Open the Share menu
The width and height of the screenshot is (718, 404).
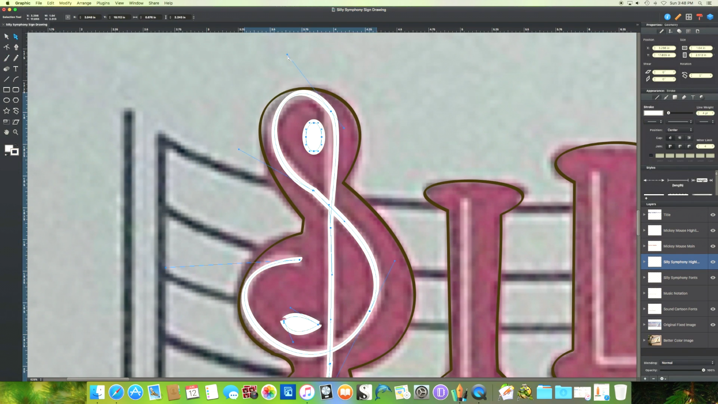(x=154, y=3)
